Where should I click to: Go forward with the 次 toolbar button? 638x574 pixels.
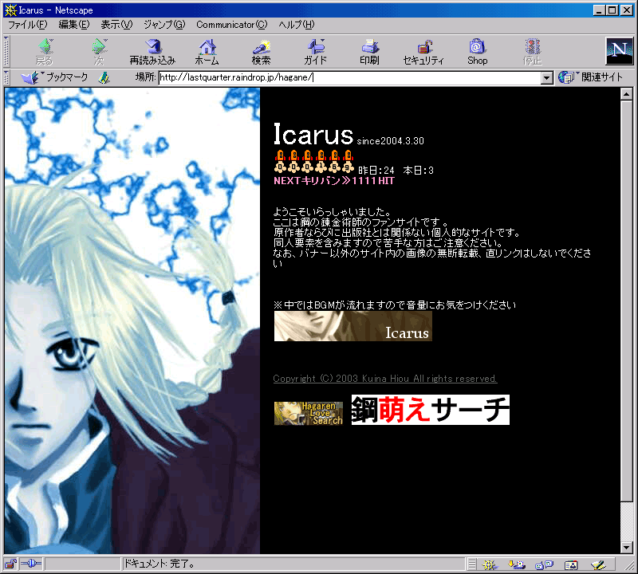pos(99,52)
